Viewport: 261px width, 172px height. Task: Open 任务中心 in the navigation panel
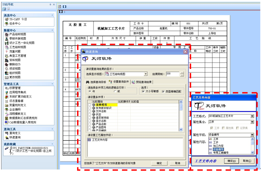pos(13,24)
